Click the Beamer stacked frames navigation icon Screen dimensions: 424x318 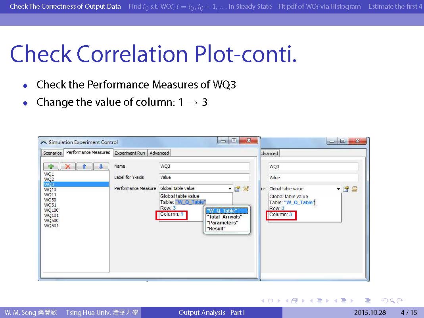[x=294, y=301]
